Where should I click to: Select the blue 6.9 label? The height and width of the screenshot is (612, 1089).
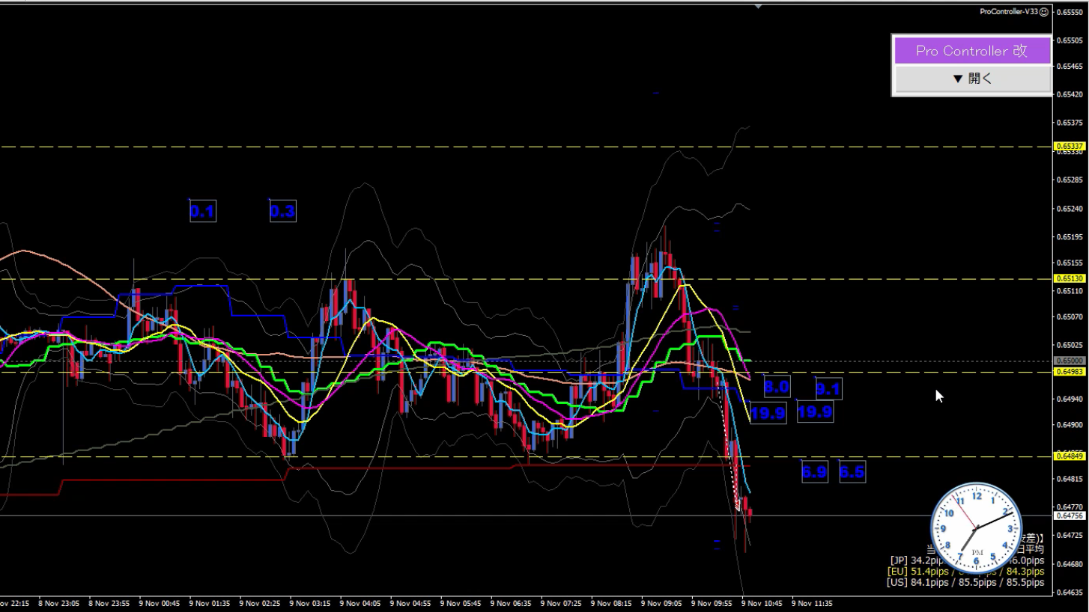click(x=814, y=472)
